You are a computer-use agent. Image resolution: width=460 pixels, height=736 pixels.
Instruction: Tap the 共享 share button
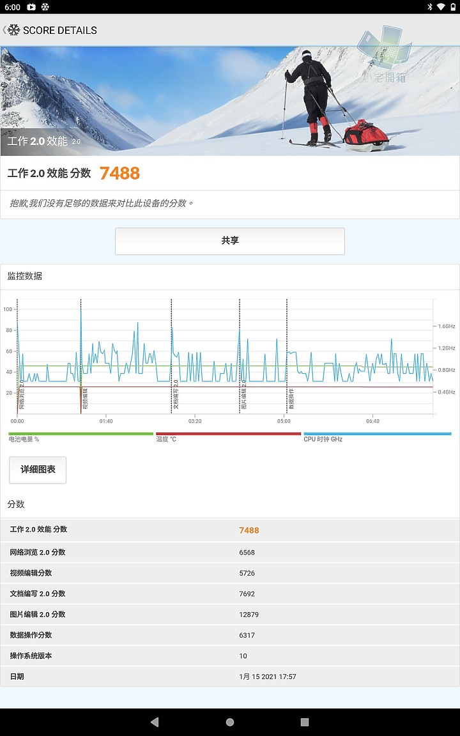[230, 241]
